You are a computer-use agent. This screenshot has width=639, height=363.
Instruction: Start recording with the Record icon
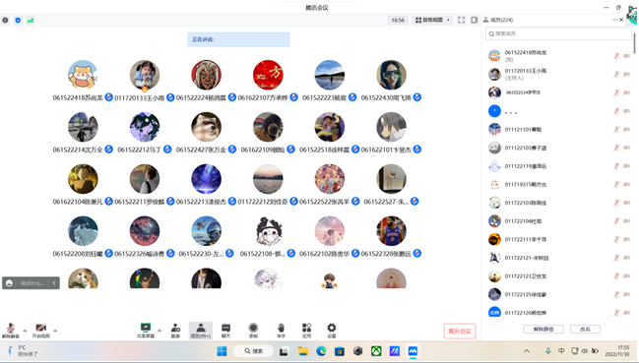[253, 331]
